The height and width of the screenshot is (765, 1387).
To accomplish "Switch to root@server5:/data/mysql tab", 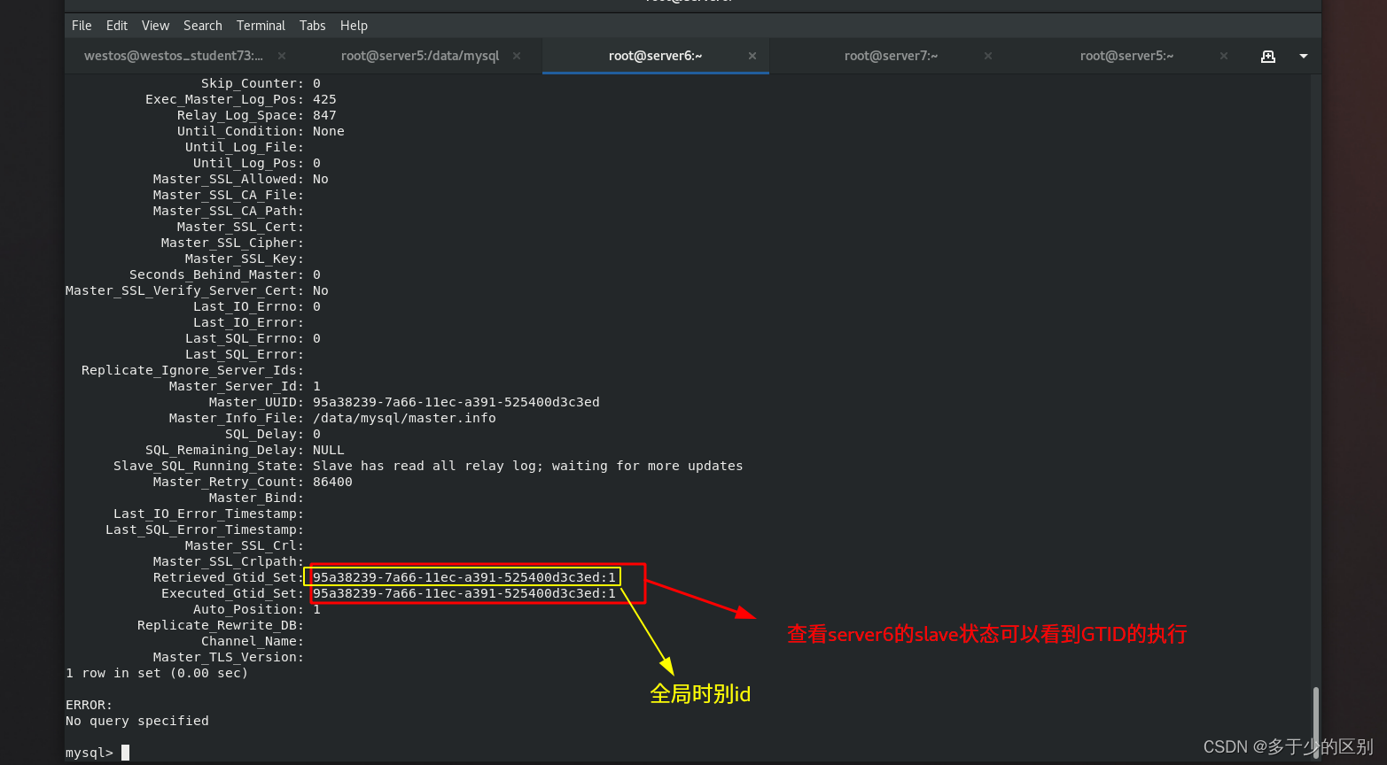I will 420,56.
